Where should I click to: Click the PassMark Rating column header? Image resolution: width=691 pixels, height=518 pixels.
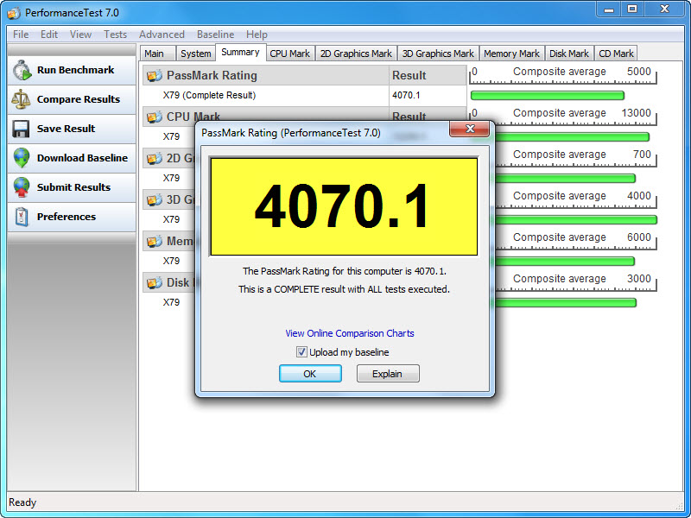click(266, 75)
